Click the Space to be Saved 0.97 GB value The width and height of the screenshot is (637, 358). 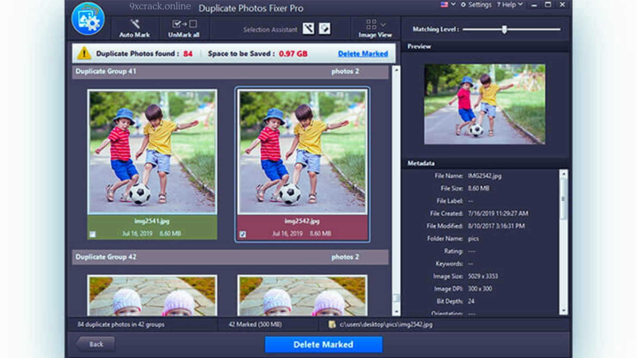tap(293, 54)
